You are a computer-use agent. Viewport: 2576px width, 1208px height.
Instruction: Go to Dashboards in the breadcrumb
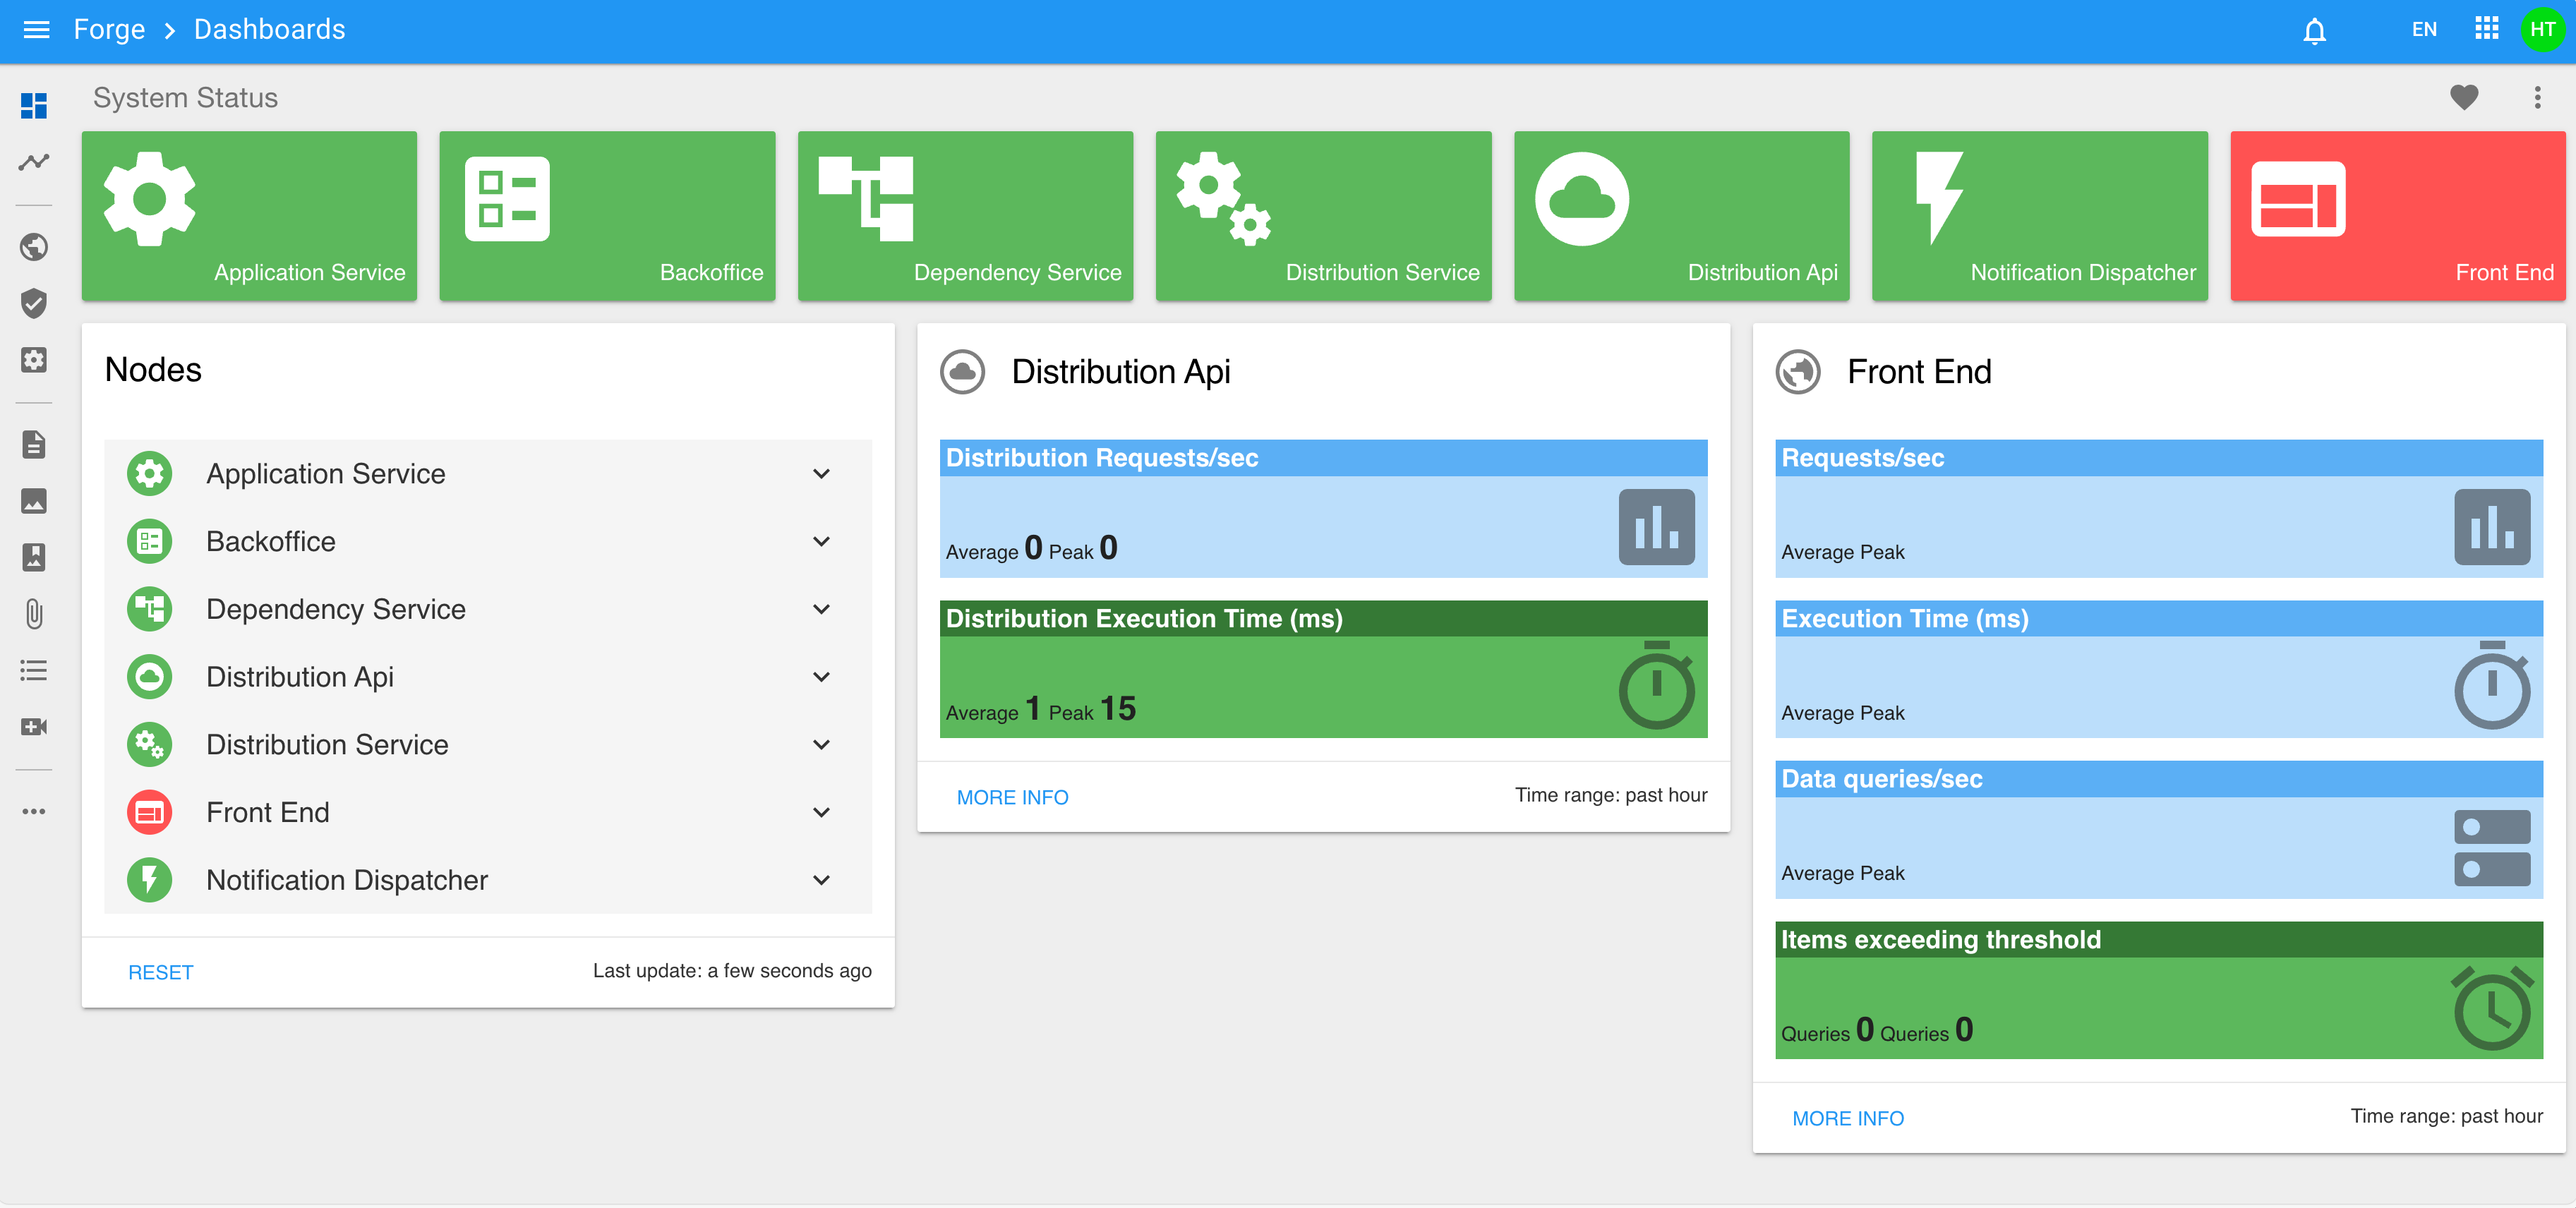pos(269,30)
